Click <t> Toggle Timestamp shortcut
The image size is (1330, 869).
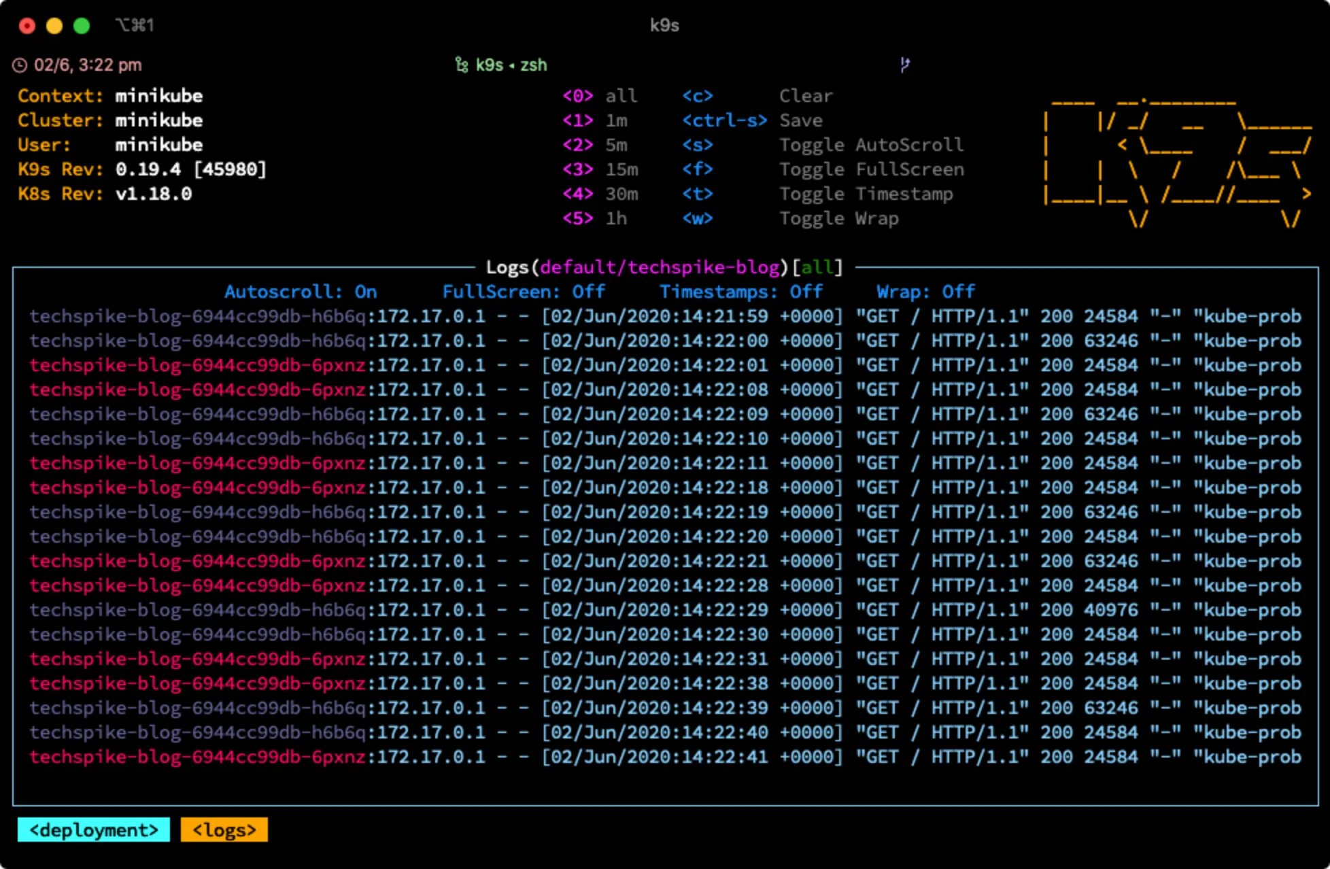[x=817, y=194]
